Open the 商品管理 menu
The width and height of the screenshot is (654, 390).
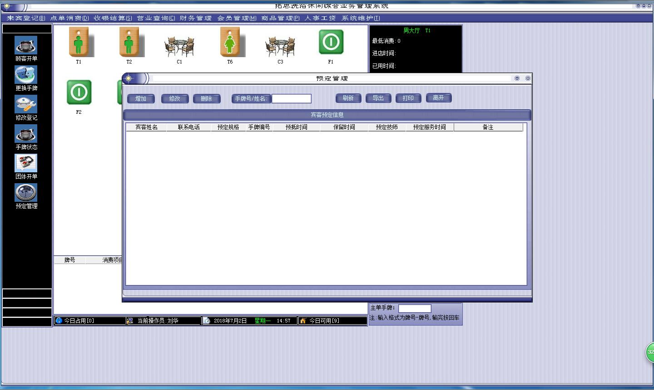click(x=281, y=18)
